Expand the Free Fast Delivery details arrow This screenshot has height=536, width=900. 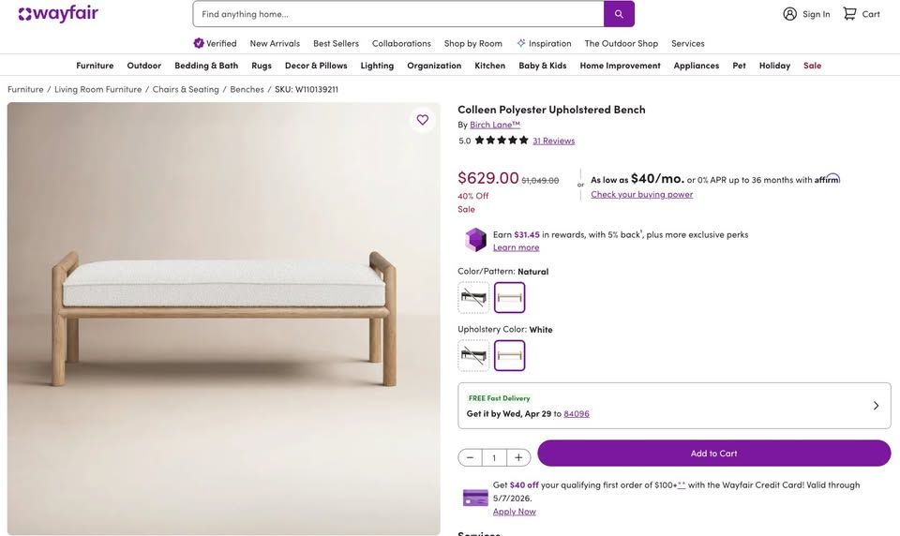coord(876,406)
